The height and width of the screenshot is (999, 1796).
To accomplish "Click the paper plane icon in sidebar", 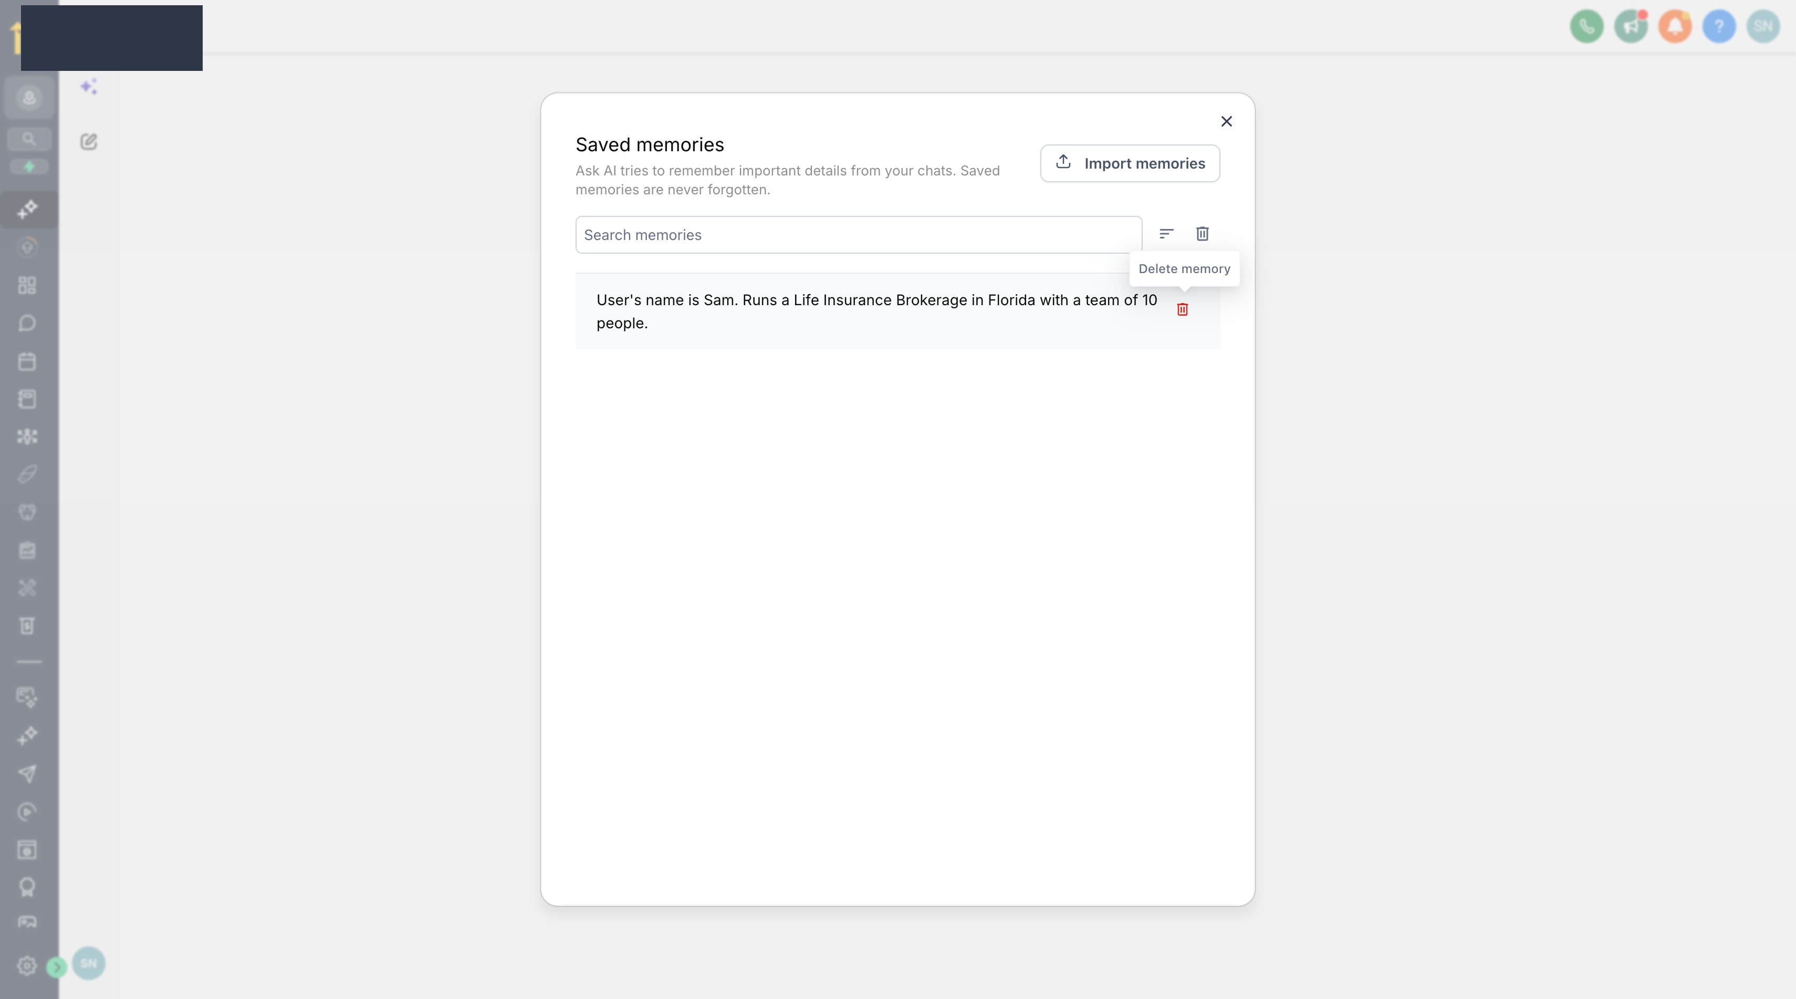I will coord(27,773).
